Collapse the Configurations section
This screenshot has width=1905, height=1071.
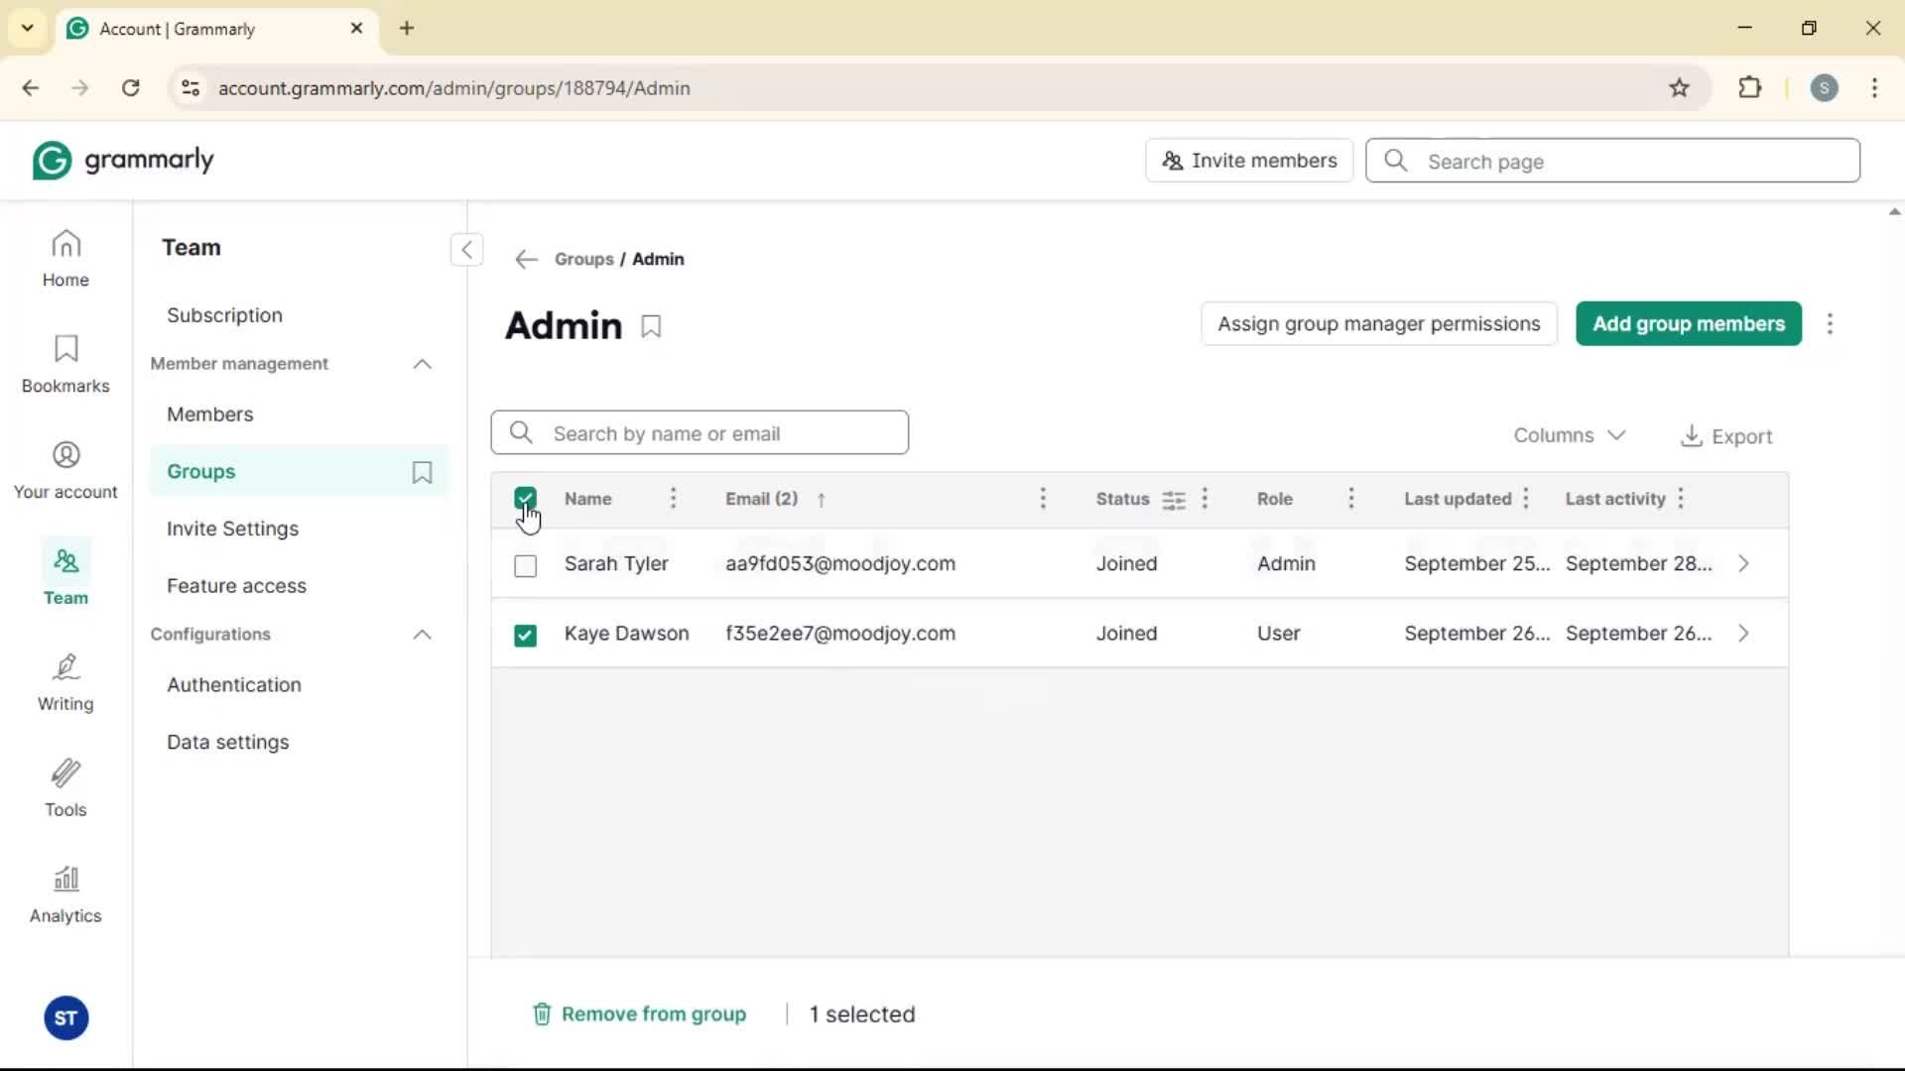[422, 635]
